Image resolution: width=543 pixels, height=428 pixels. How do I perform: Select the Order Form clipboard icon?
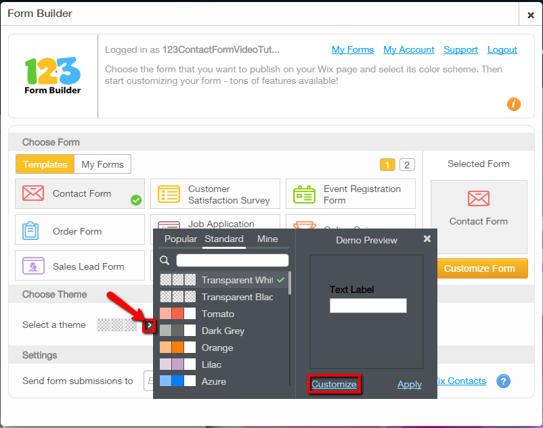point(30,231)
